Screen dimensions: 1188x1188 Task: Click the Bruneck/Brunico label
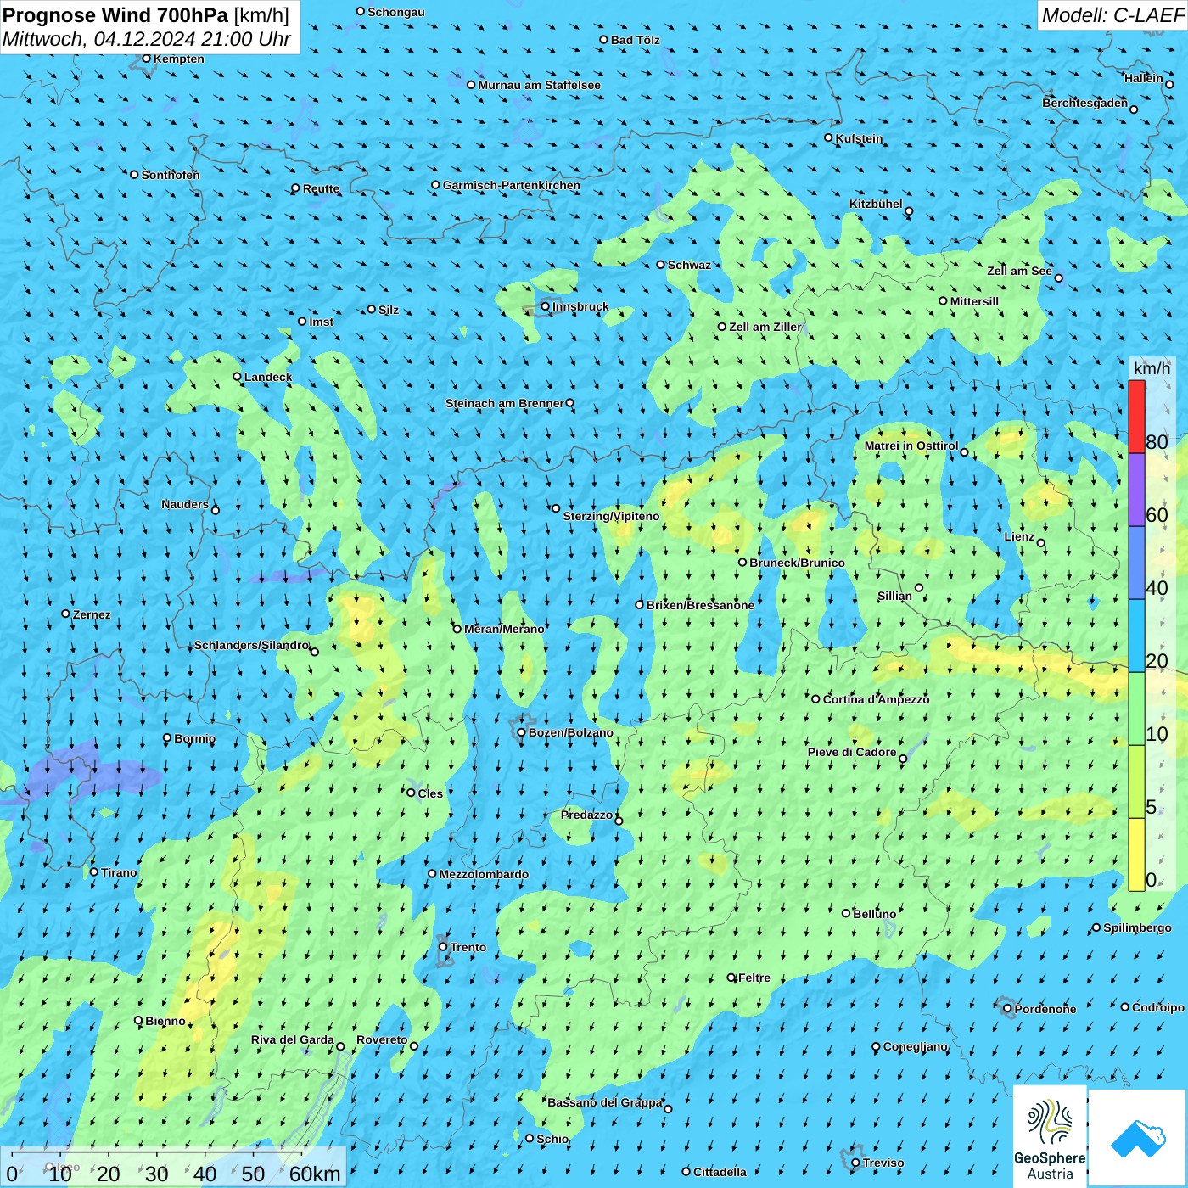pyautogui.click(x=798, y=563)
